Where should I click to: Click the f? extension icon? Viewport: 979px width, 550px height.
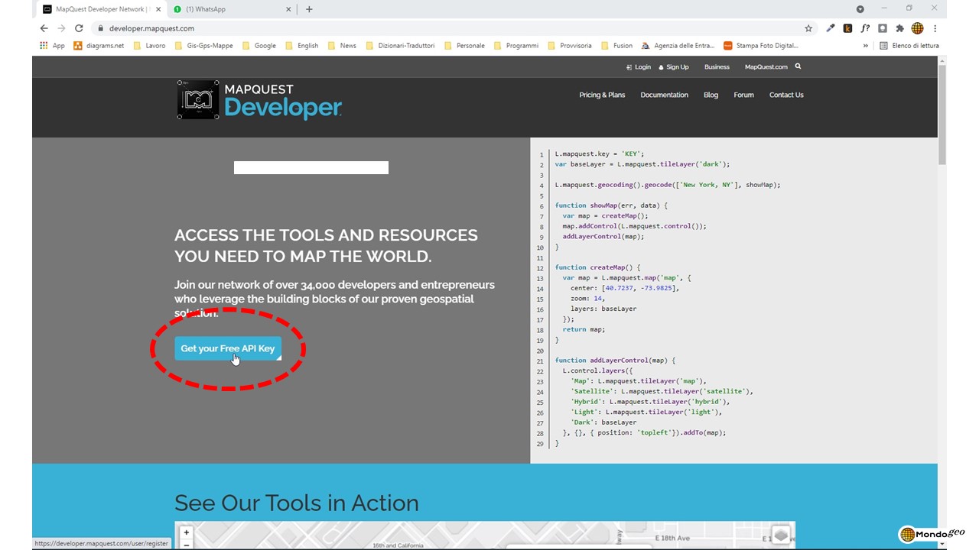(865, 28)
